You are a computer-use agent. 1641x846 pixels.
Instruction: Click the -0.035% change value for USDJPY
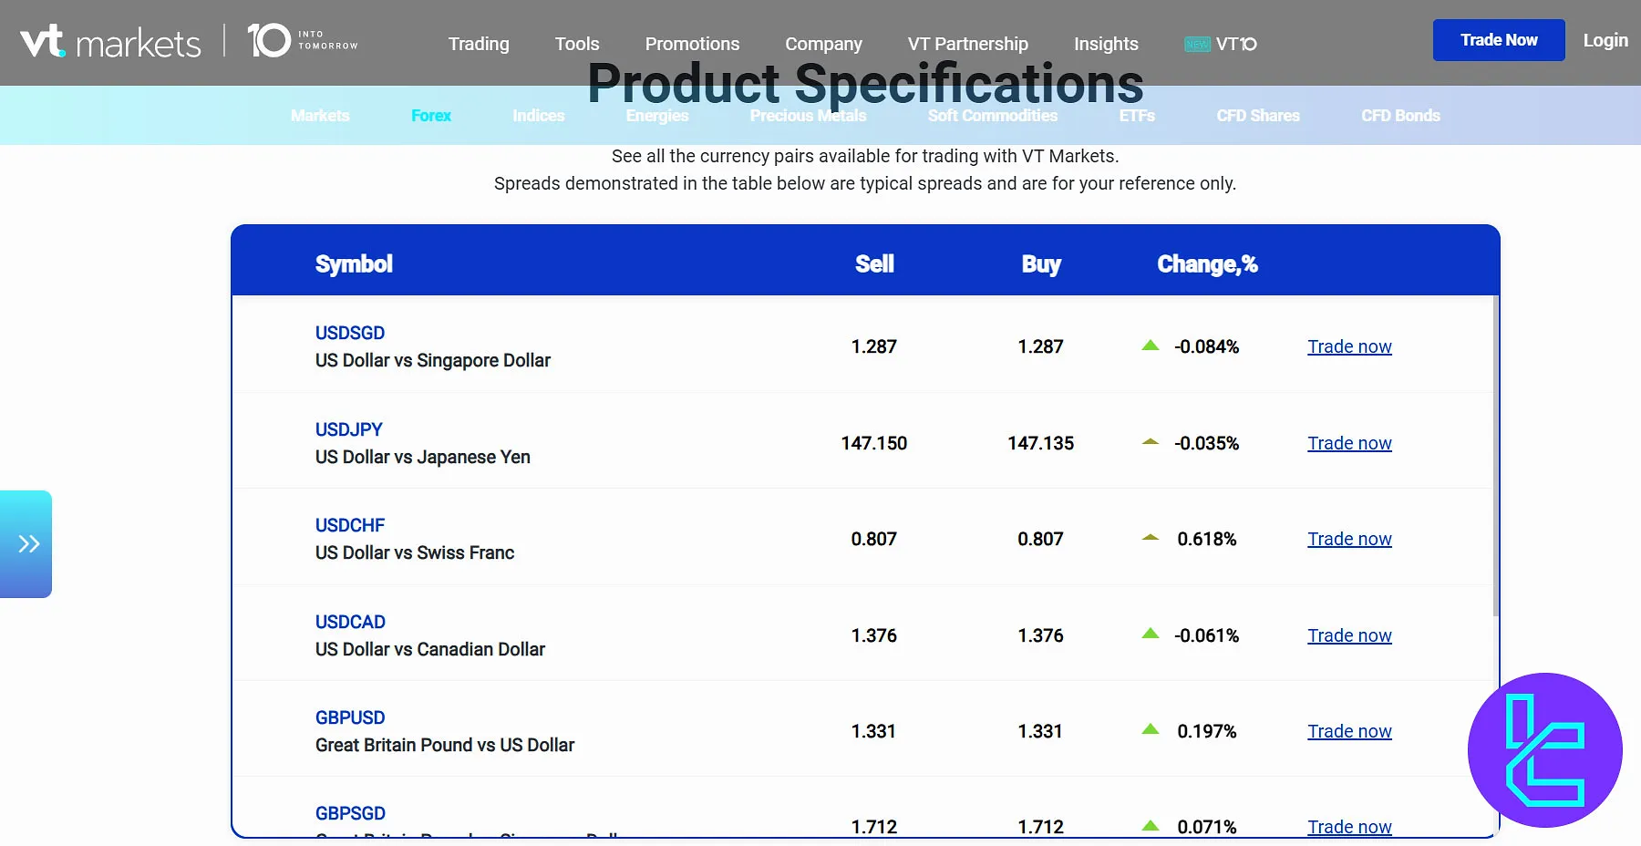tap(1207, 443)
